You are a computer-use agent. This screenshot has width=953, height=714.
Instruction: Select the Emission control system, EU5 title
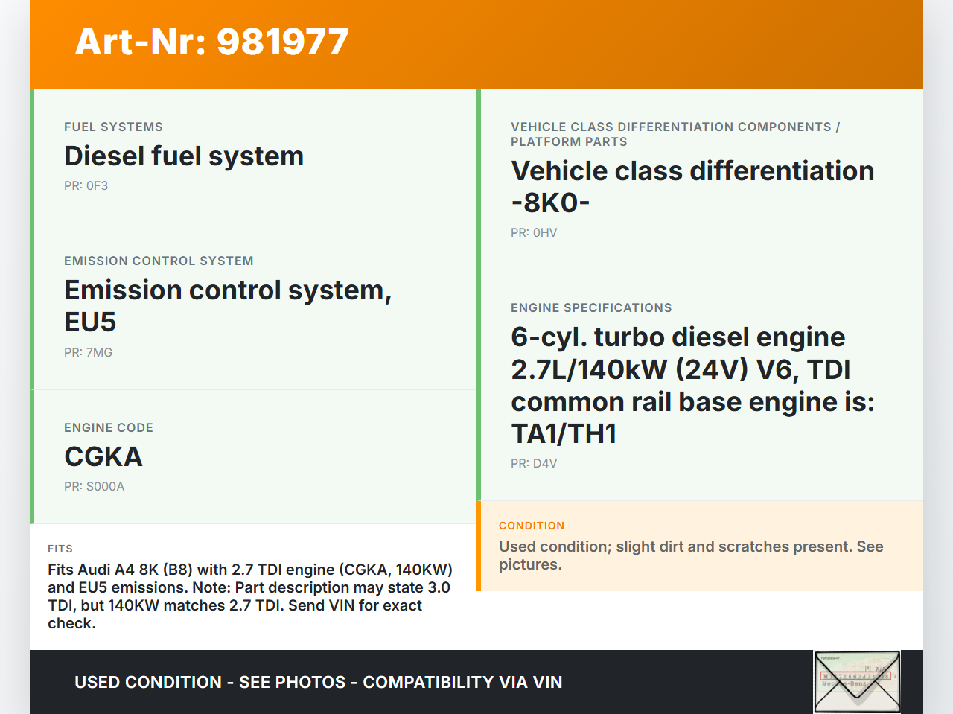pyautogui.click(x=227, y=306)
